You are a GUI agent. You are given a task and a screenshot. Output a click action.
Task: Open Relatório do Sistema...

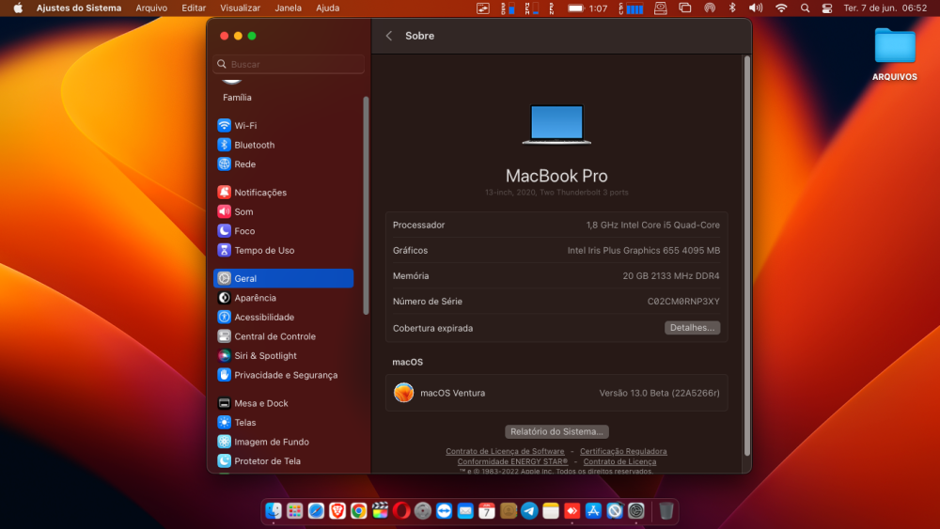tap(556, 431)
